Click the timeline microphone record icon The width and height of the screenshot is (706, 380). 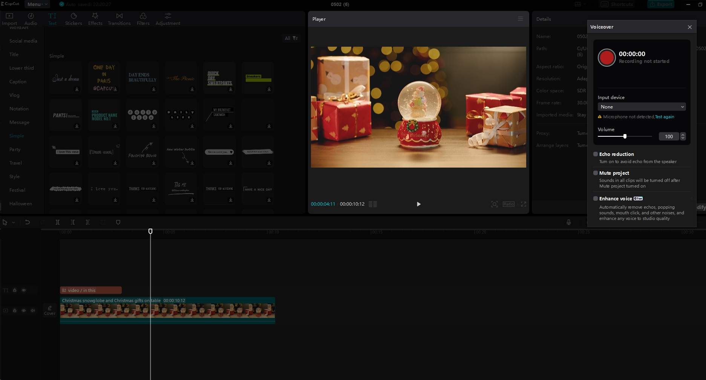[x=568, y=222]
